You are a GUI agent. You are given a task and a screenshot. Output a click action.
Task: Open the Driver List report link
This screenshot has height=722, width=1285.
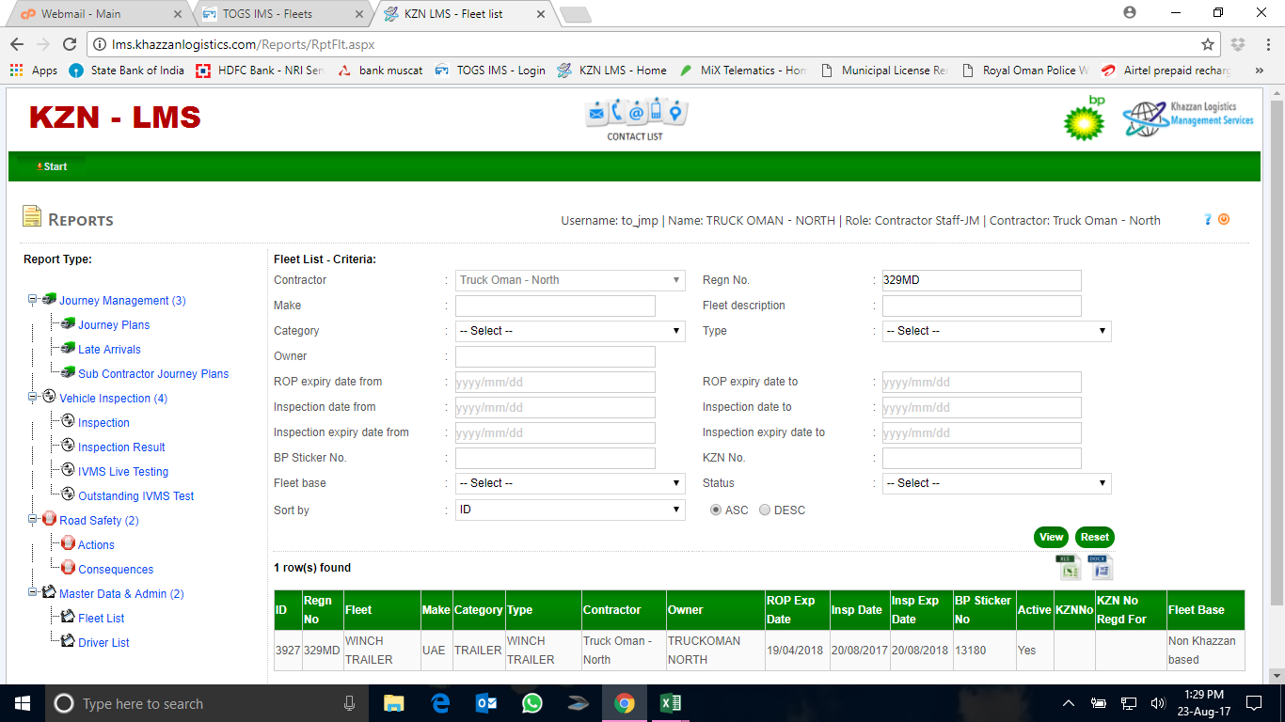103,643
